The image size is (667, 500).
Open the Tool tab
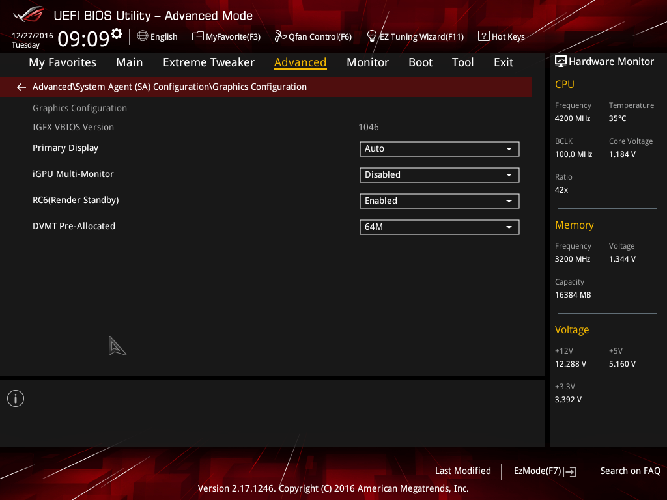coord(463,62)
